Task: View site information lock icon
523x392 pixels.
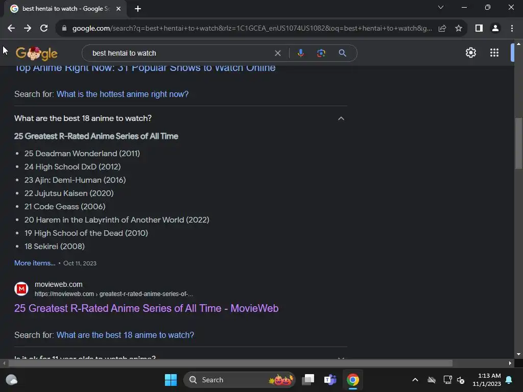Action: pos(64,29)
